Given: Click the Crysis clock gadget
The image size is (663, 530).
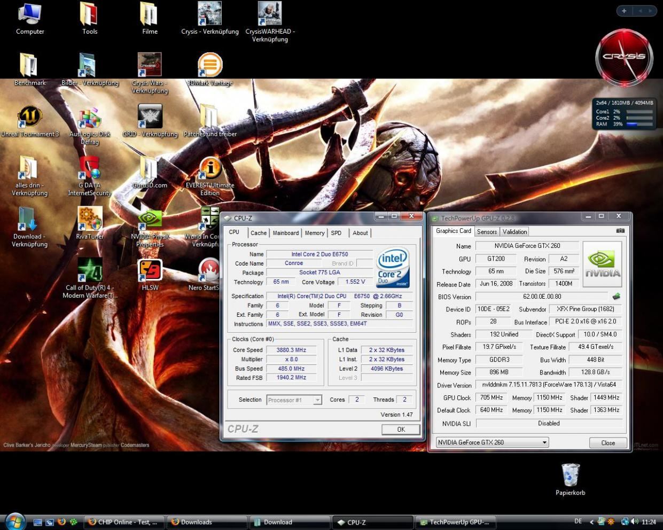Looking at the screenshot, I should pos(624,57).
